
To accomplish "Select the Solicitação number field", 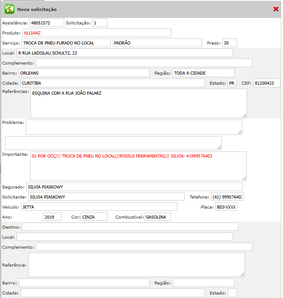I will (100, 23).
